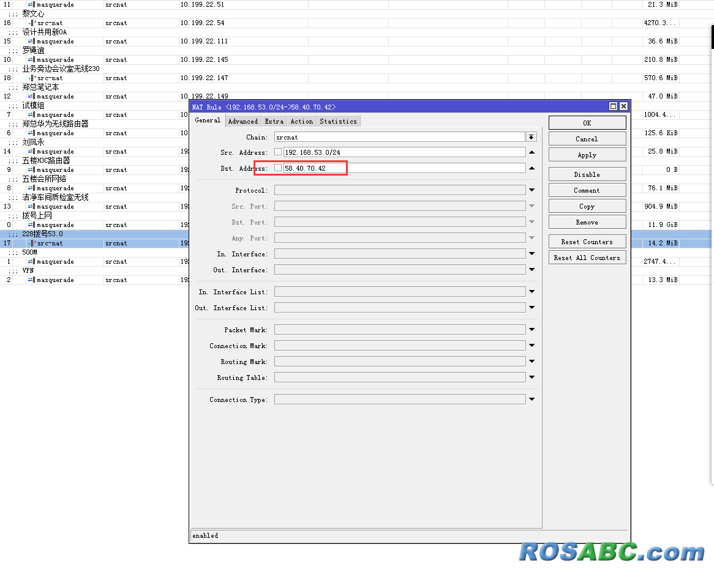Open the Action tab
Viewport: 714px width, 569px height.
[x=301, y=121]
